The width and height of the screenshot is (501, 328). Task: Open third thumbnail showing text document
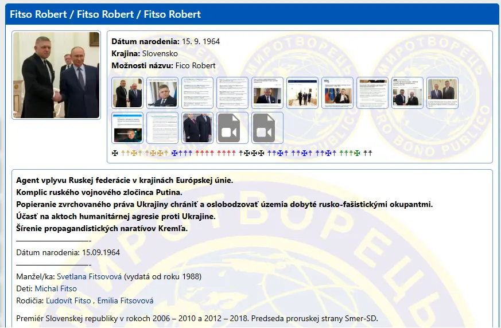(197, 93)
